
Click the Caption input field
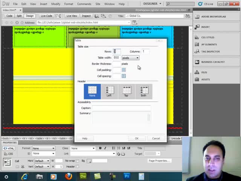(121, 108)
